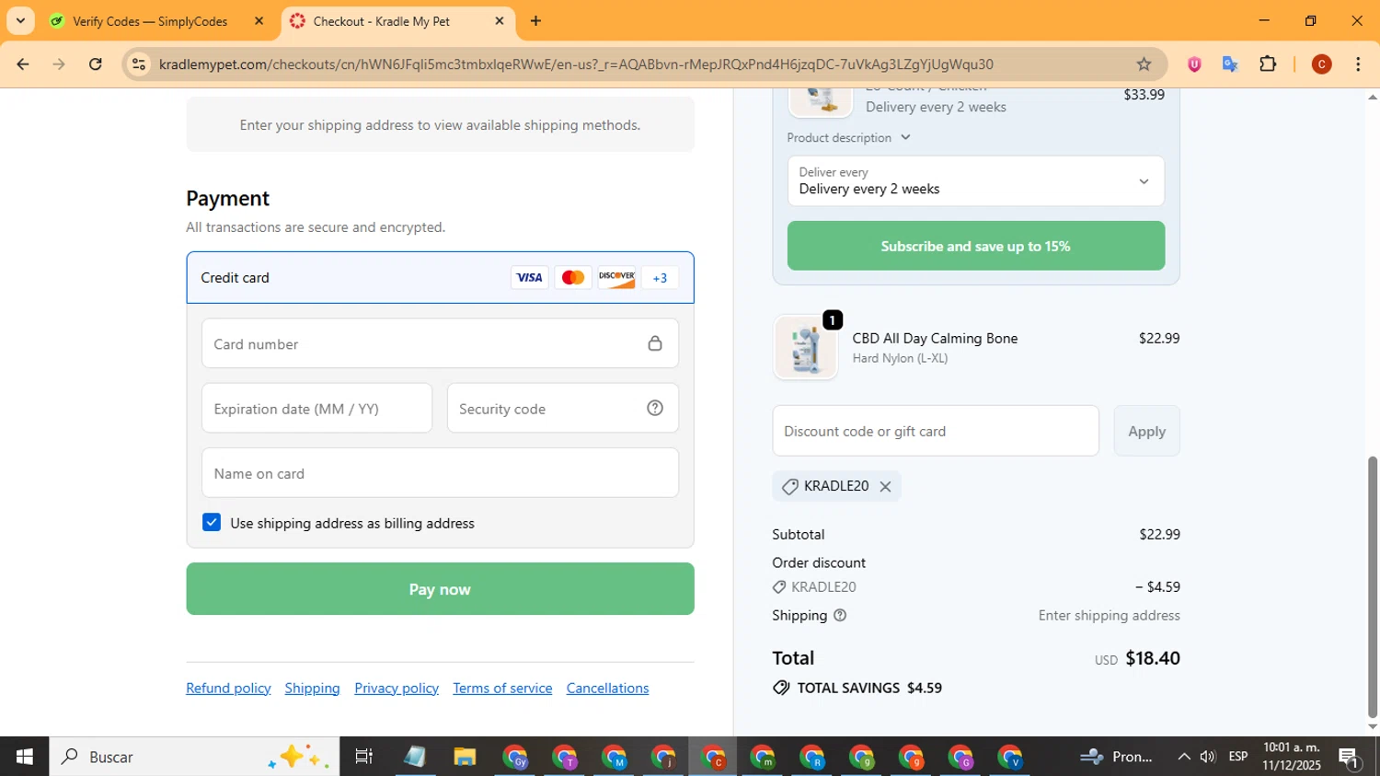Open the Extensions puzzle menu

click(x=1268, y=64)
